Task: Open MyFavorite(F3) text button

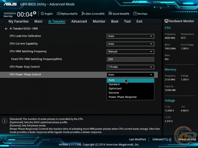Action: [69, 14]
